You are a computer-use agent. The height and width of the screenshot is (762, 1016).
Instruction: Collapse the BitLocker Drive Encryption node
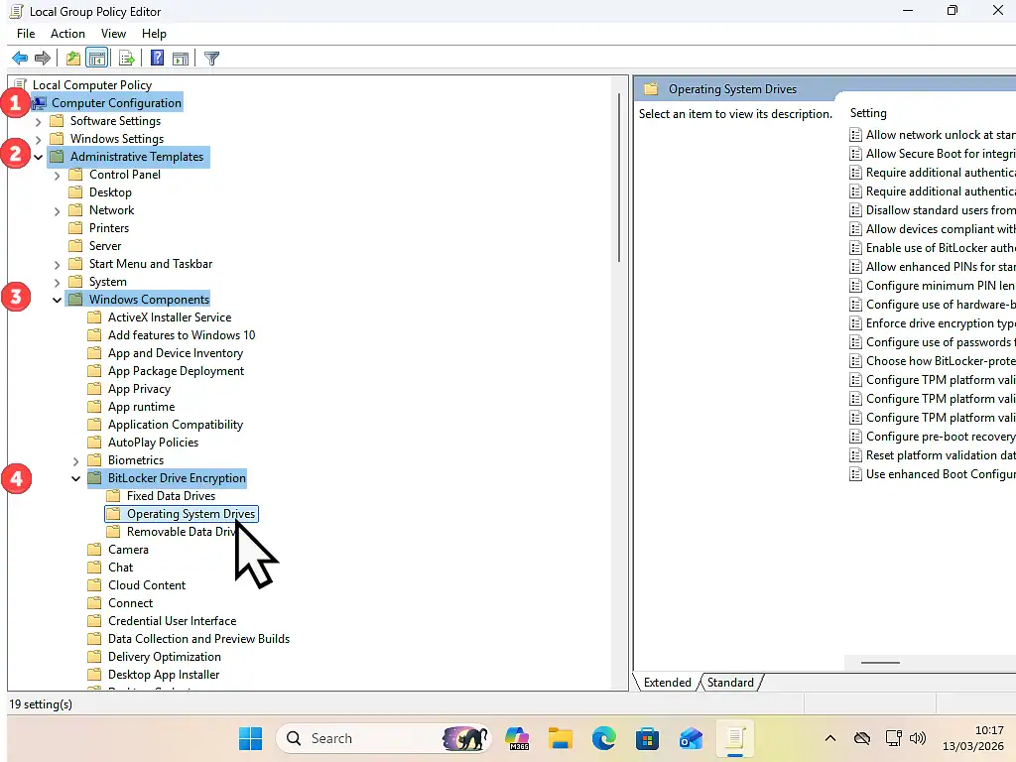75,477
